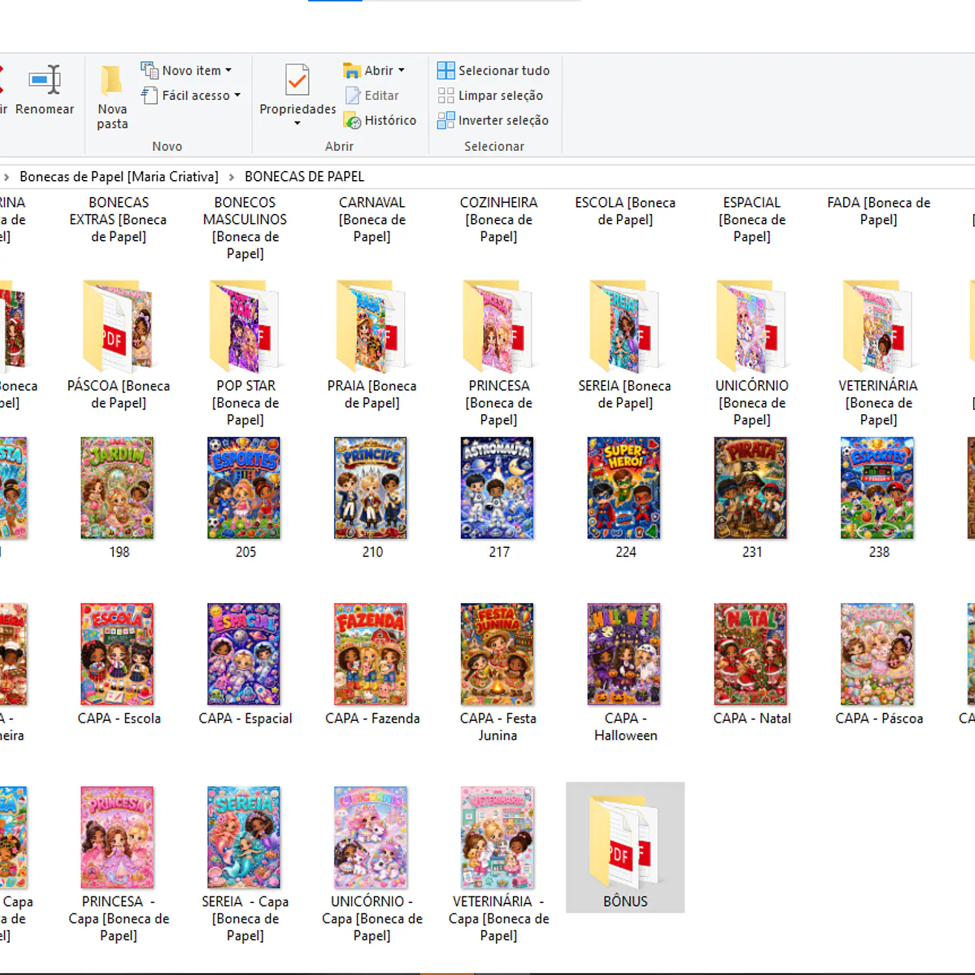This screenshot has width=975, height=975.
Task: Select the CAPA - Escola thumbnail
Action: 118,655
